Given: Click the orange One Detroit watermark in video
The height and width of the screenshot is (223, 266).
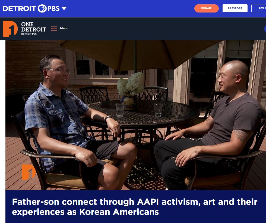Looking at the screenshot, I should point(28,172).
